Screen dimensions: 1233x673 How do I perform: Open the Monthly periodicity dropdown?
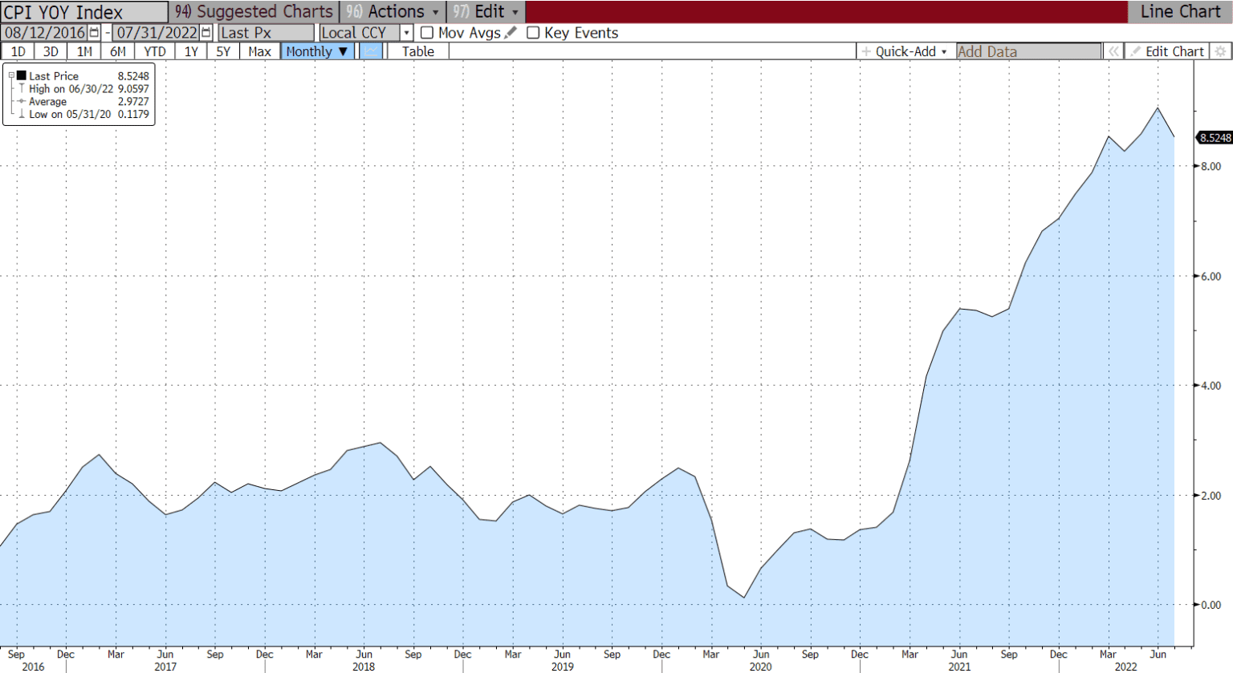317,51
